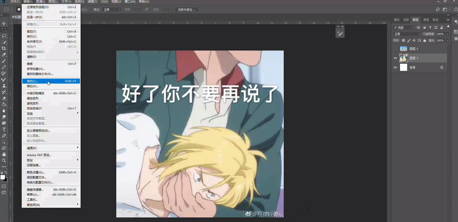Open the 不透明度 opacity dropdown arrow

(x=448, y=34)
